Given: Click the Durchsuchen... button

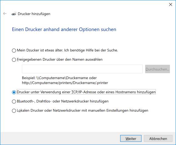Looking at the screenshot, I should pos(157,69).
